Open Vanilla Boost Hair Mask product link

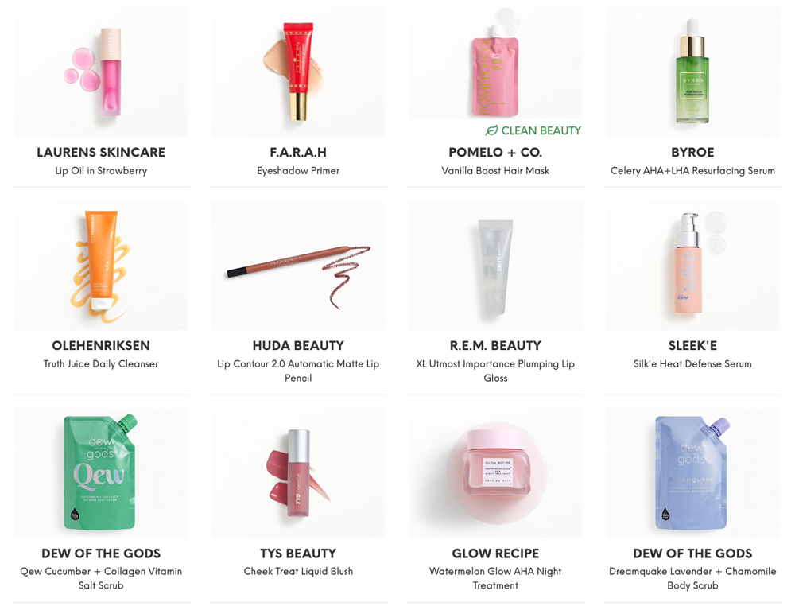(x=495, y=171)
